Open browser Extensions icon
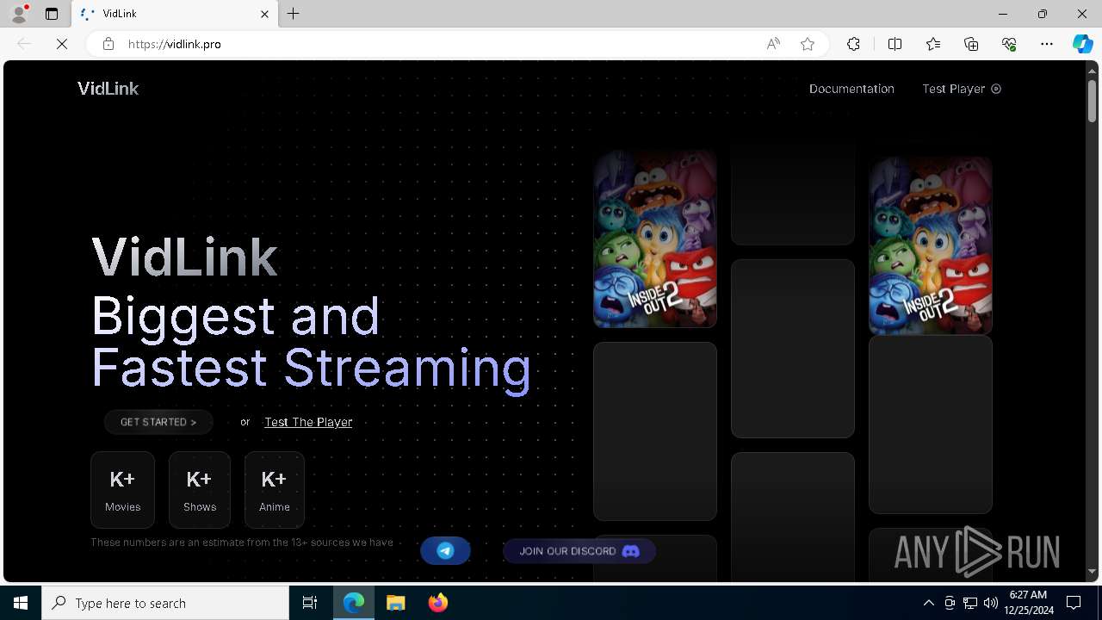This screenshot has height=620, width=1102. pyautogui.click(x=853, y=44)
